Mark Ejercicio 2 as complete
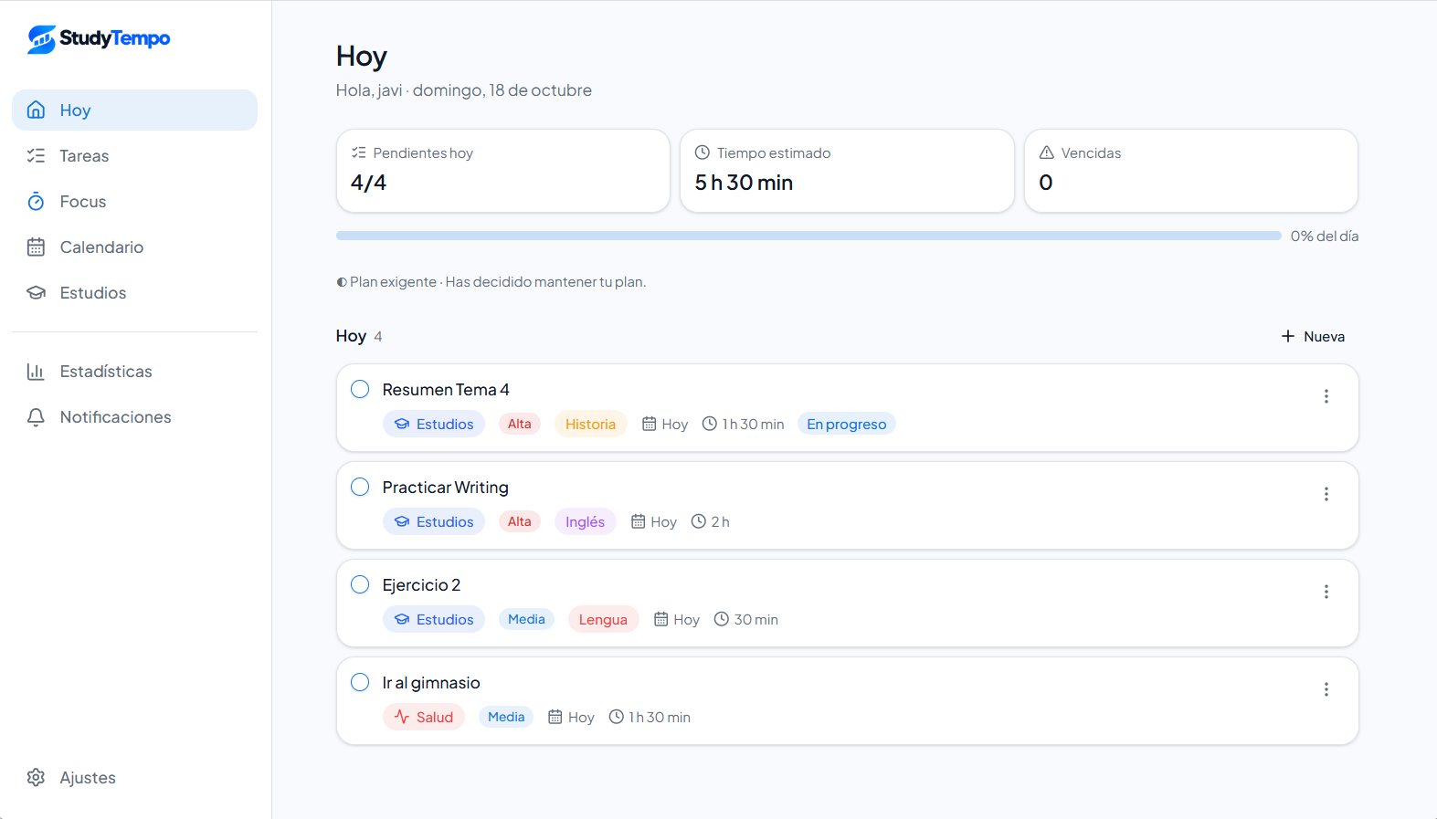Image resolution: width=1437 pixels, height=819 pixels. [360, 584]
